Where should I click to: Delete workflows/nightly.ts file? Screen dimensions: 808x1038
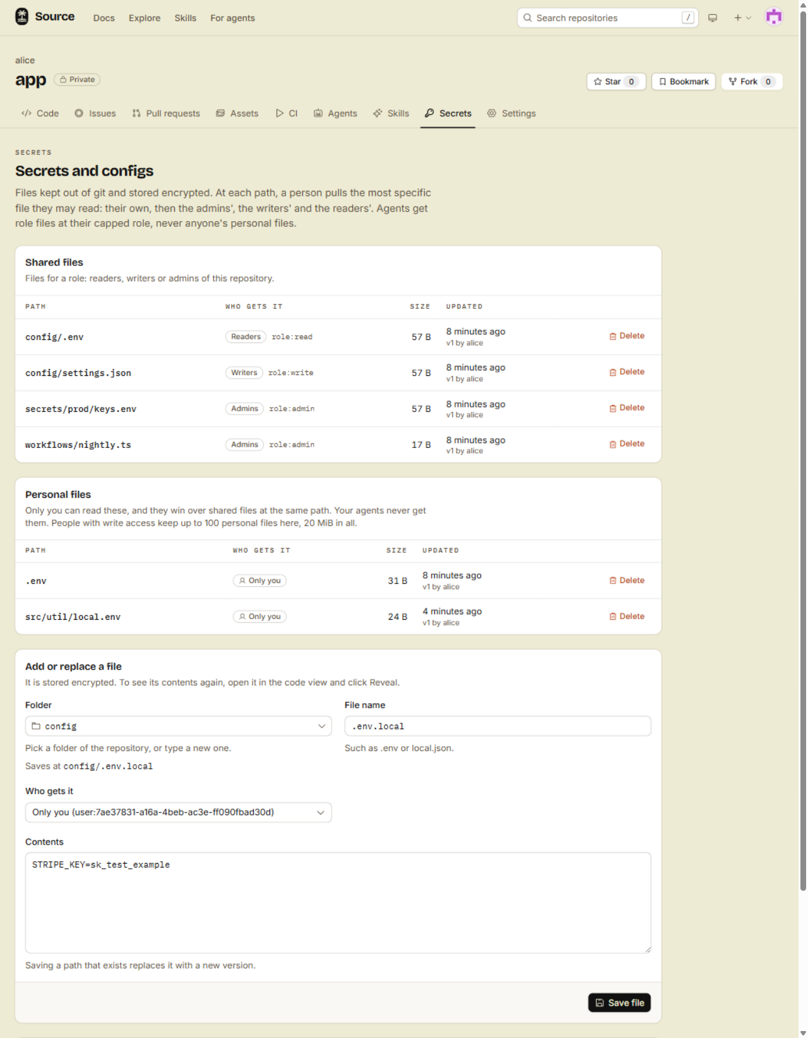click(x=627, y=444)
